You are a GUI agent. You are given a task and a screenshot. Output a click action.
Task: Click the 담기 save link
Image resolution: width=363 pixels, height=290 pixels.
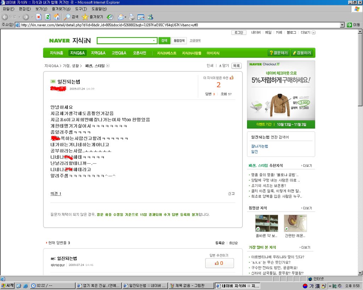(x=224, y=66)
